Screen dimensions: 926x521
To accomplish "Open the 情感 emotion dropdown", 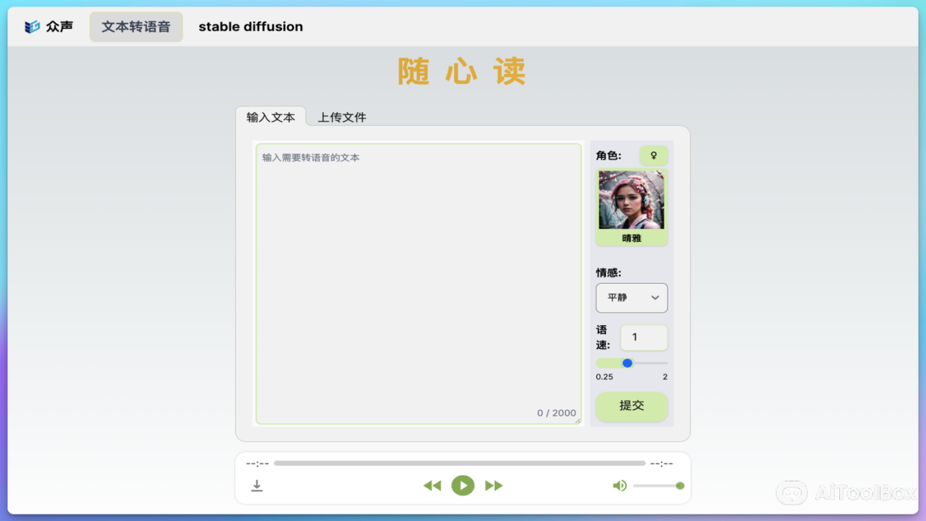I will (x=631, y=298).
